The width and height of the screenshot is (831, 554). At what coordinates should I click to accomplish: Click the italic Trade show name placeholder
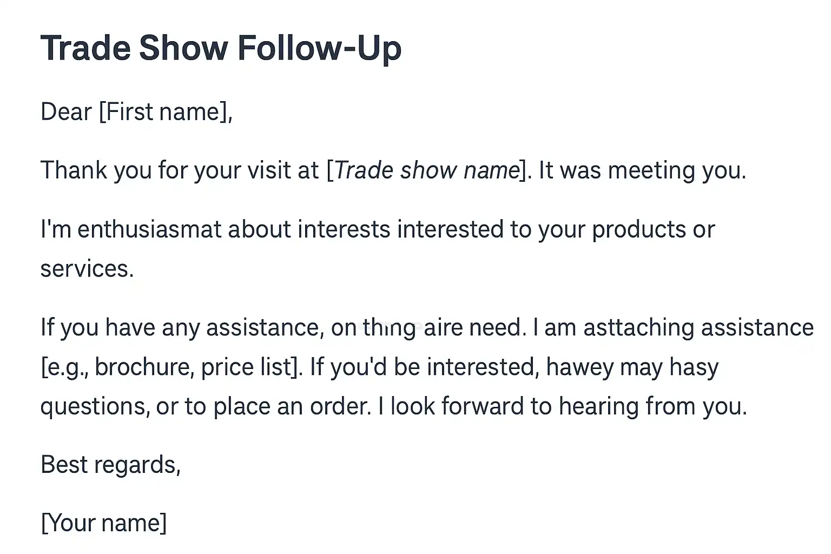point(427,170)
